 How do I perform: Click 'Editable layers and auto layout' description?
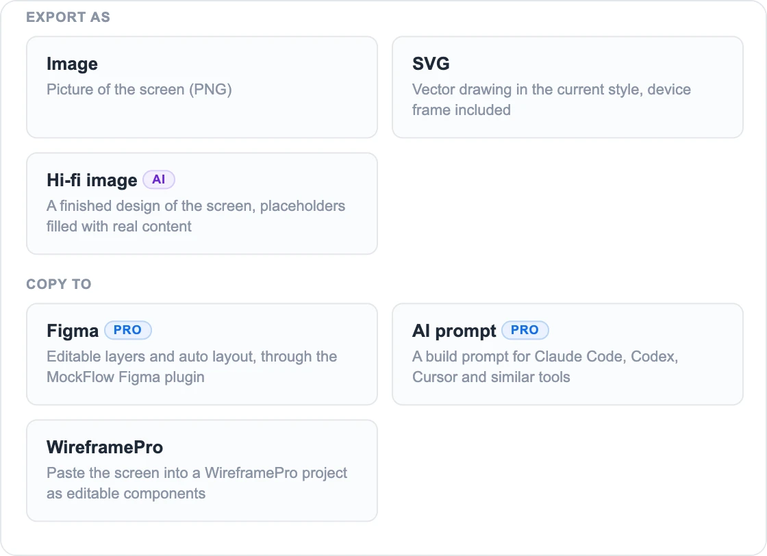point(192,367)
